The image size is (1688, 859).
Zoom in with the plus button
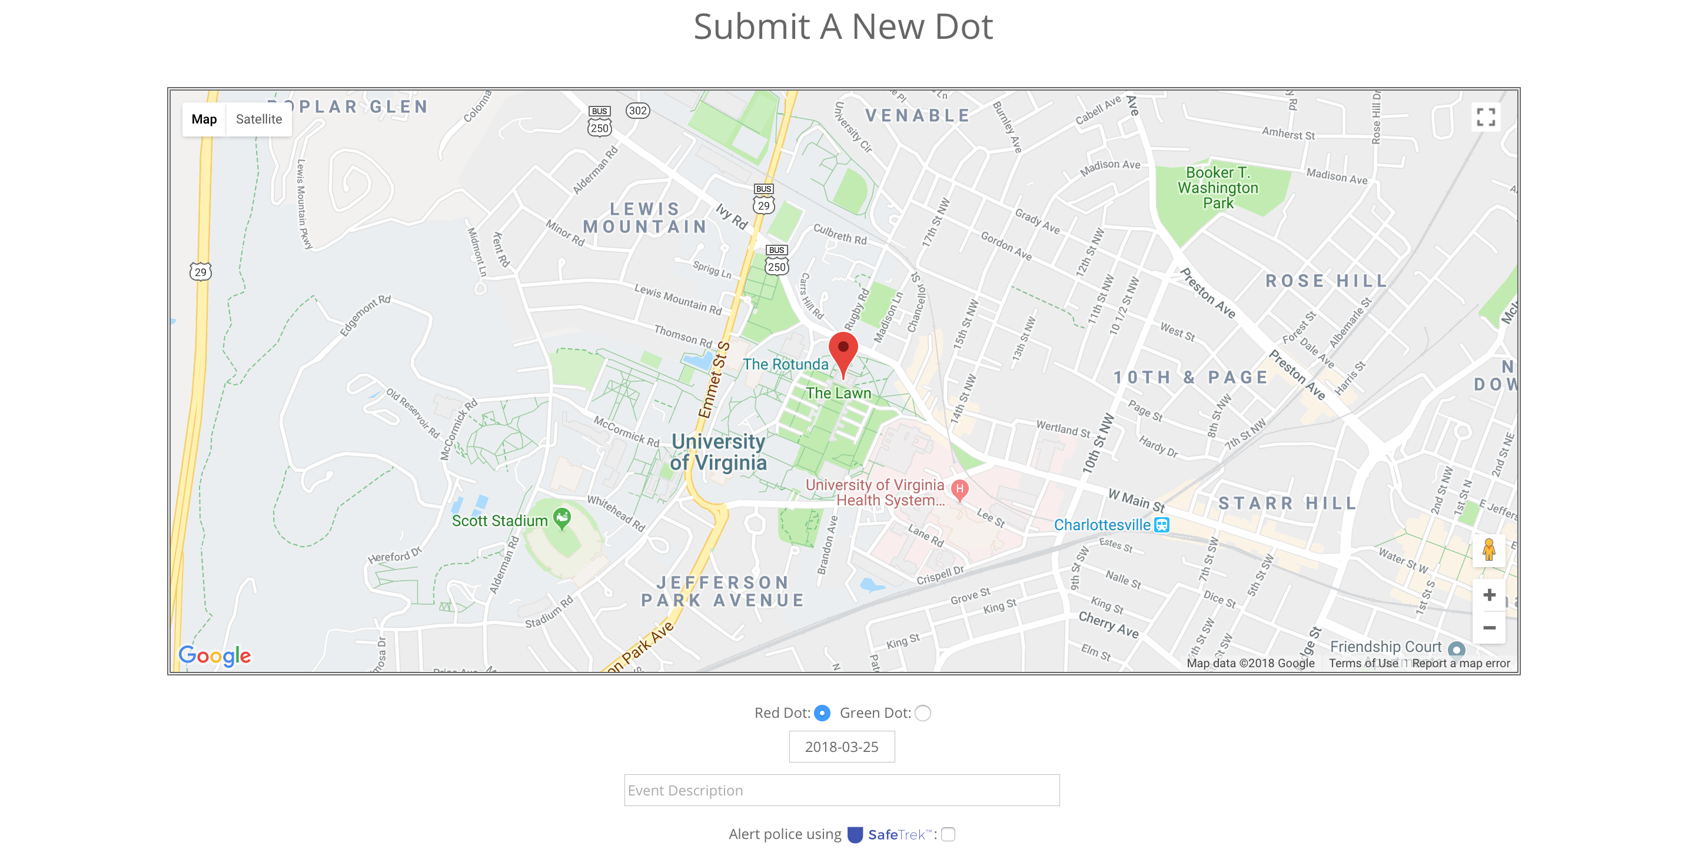pos(1489,595)
